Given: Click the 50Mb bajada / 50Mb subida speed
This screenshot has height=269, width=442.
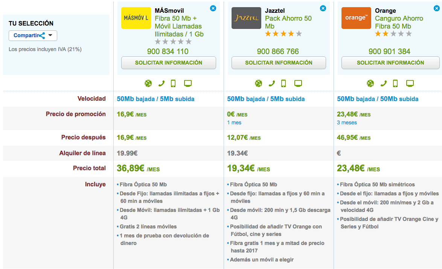Looking at the screenshot, I should (x=378, y=99).
